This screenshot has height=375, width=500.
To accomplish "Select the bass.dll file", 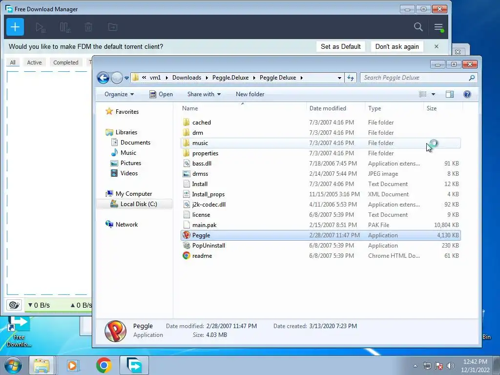I will point(320,163).
